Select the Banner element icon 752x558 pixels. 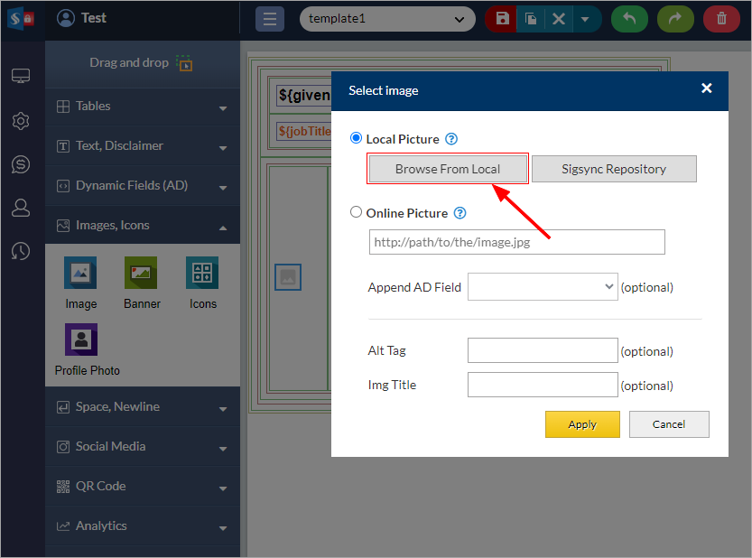point(142,273)
